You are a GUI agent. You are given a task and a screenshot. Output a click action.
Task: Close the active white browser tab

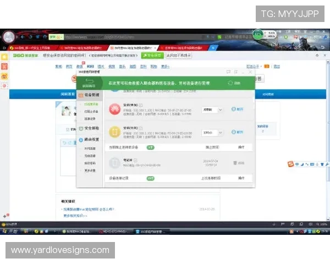pos(155,48)
